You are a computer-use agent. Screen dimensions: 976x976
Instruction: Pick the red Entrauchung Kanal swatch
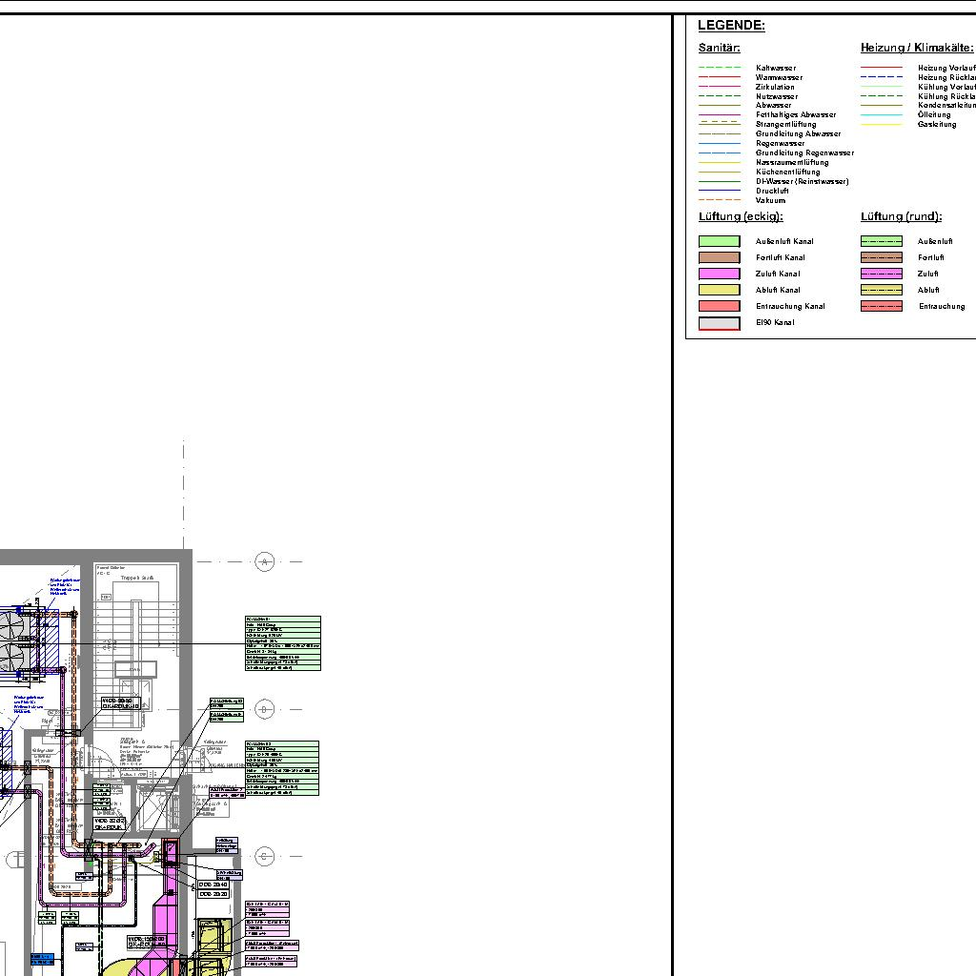(719, 306)
